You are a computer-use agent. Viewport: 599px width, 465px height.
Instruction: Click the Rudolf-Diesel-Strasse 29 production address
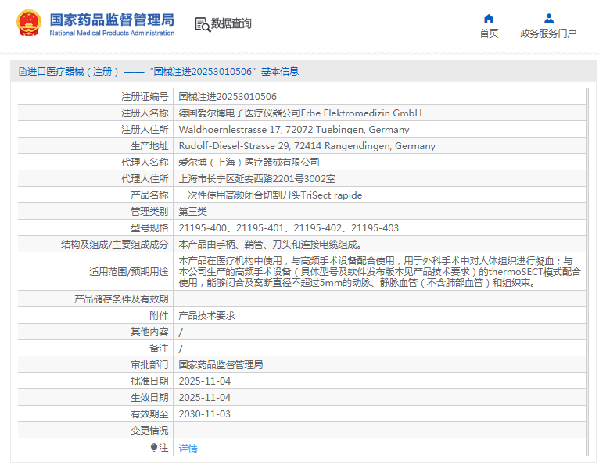point(307,146)
